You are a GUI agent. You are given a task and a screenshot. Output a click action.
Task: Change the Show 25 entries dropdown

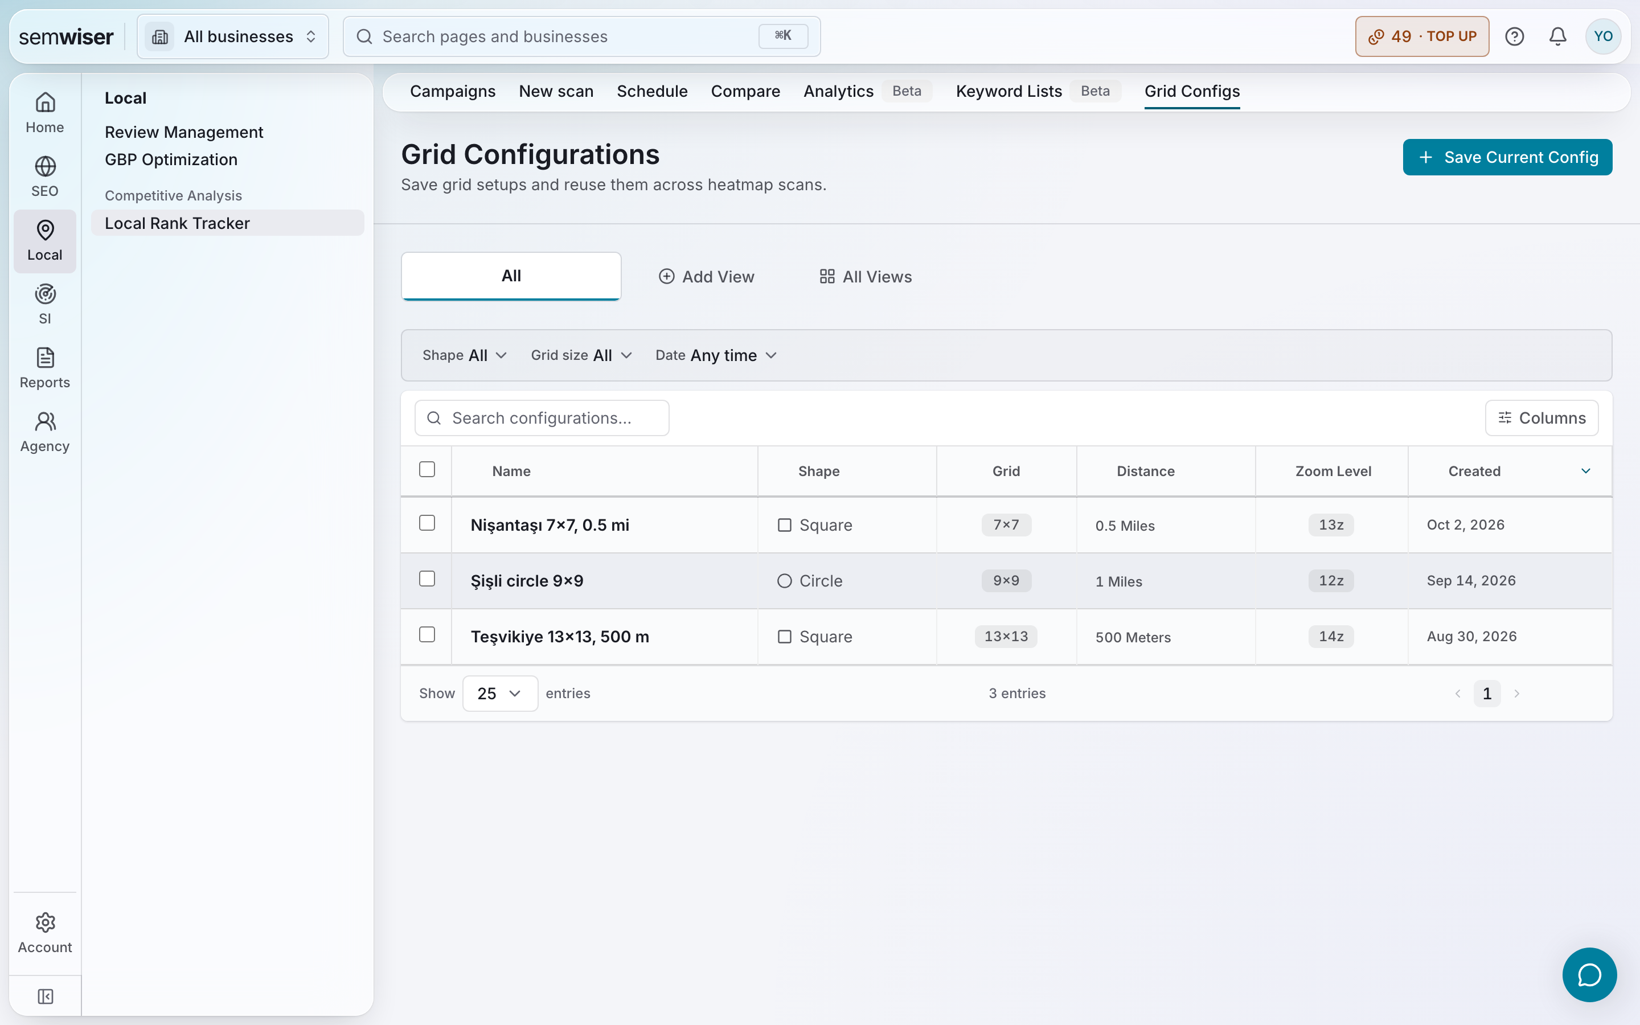(500, 694)
